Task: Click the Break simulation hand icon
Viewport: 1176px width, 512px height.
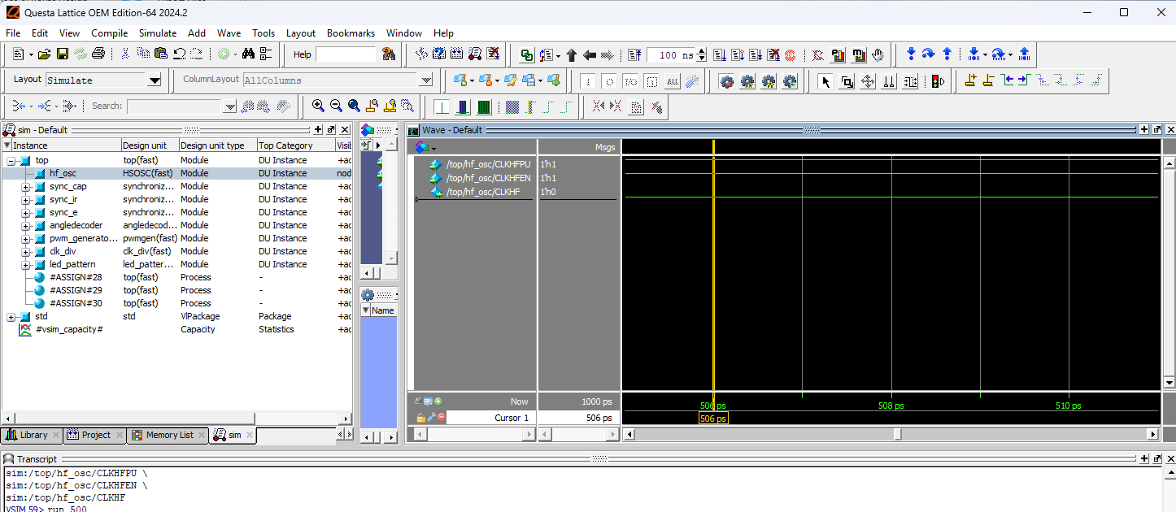Action: click(878, 55)
